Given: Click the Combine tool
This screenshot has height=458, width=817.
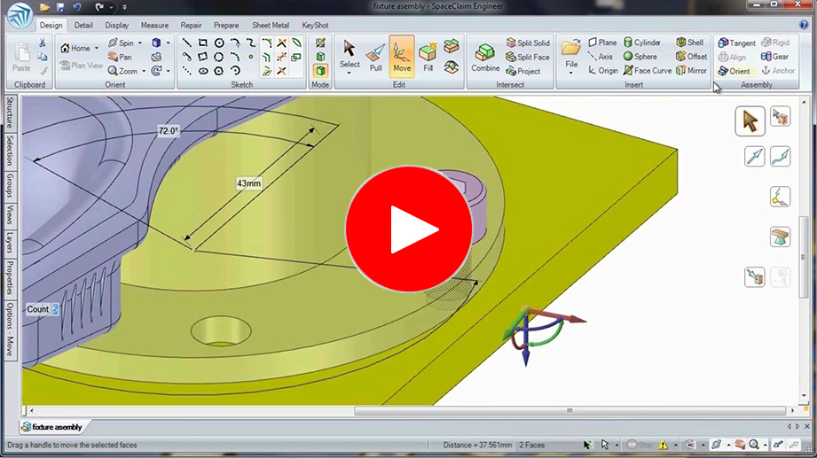Looking at the screenshot, I should [485, 57].
